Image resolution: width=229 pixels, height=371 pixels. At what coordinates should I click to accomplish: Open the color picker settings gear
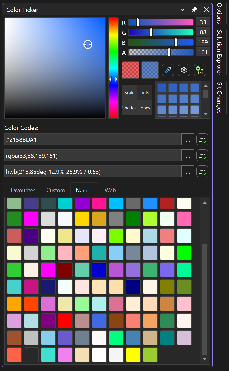[x=184, y=70]
